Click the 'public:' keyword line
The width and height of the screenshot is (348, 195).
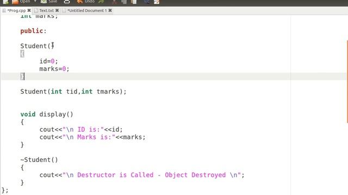34,31
